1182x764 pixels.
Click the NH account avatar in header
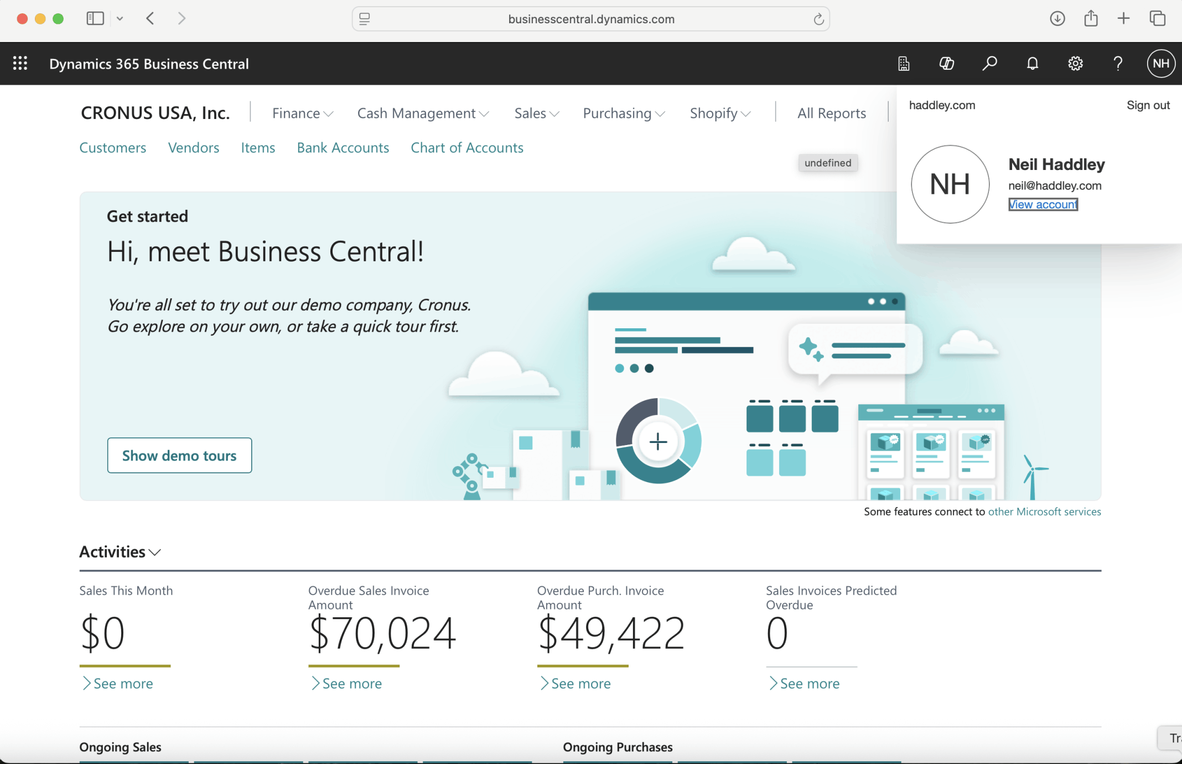tap(1161, 64)
